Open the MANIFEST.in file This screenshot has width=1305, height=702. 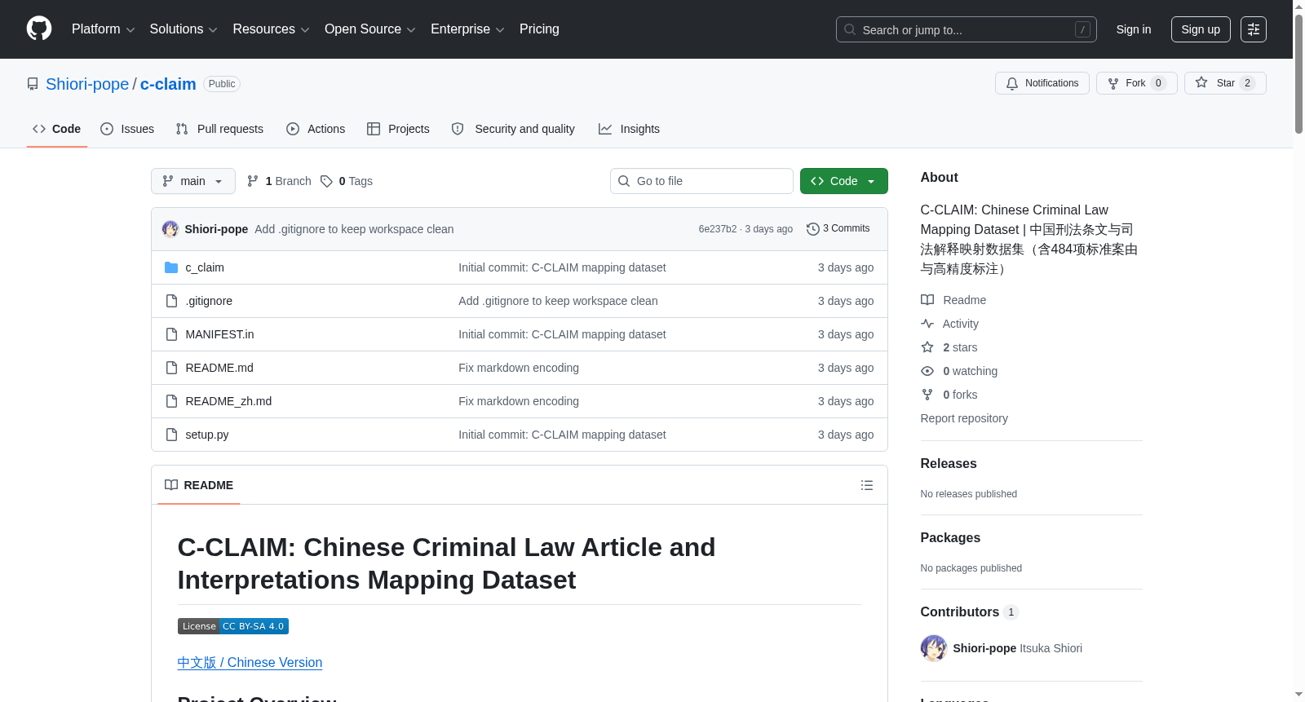(x=219, y=334)
